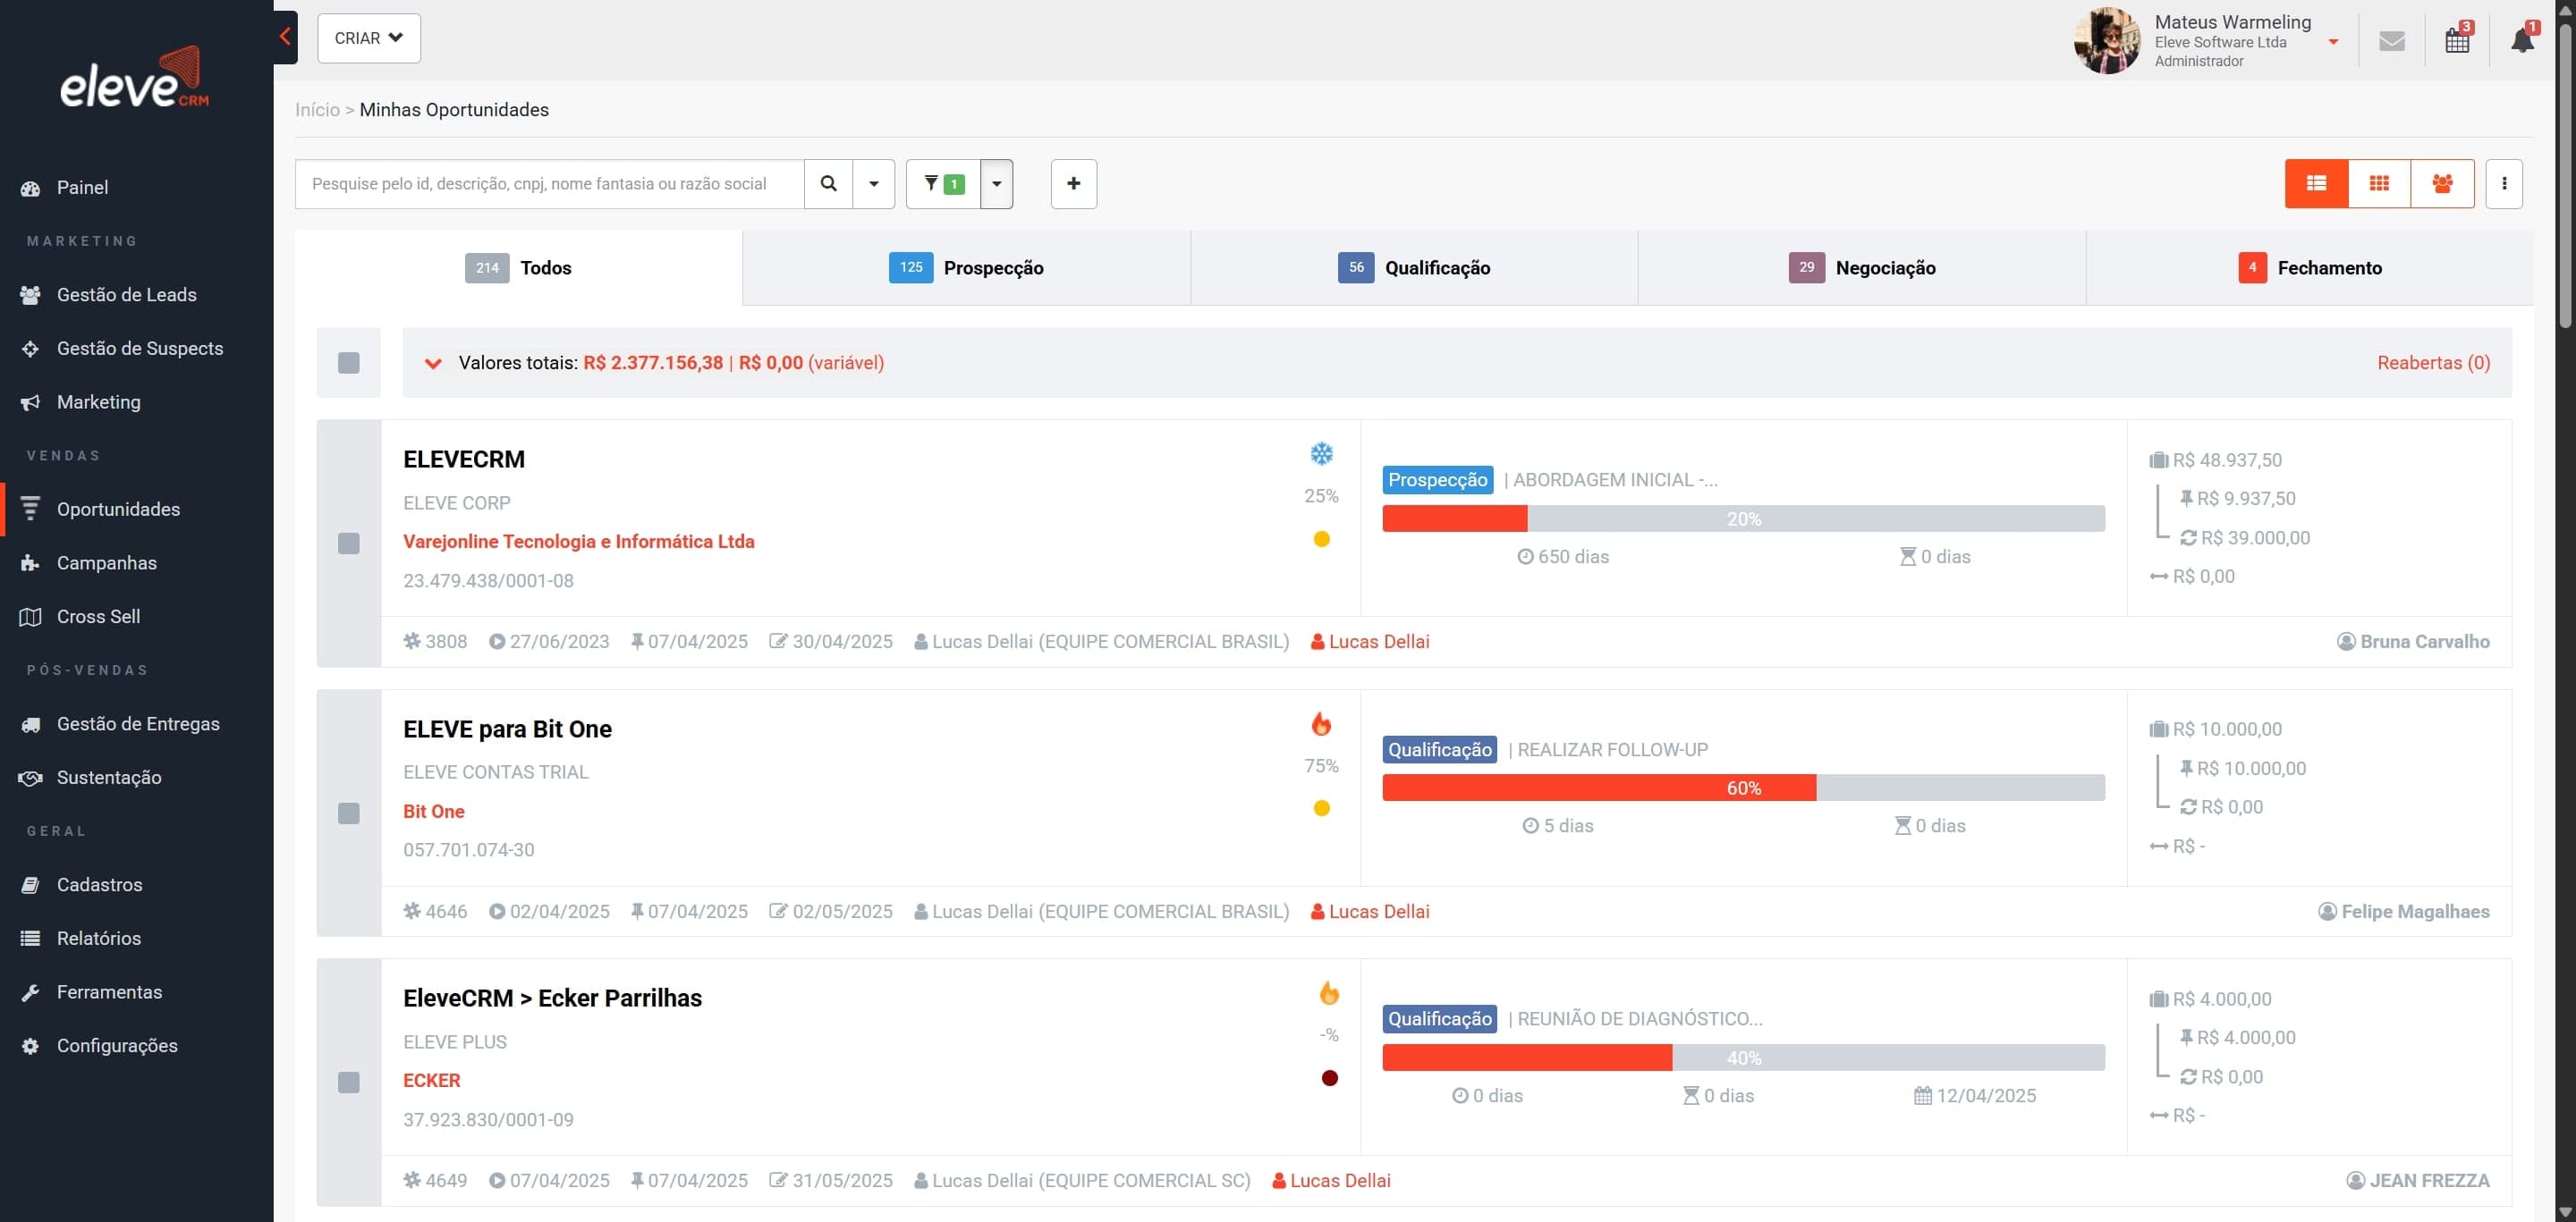Check the ELEVE para Bit One checkbox
Viewport: 2576px width, 1222px height.
pos(348,813)
